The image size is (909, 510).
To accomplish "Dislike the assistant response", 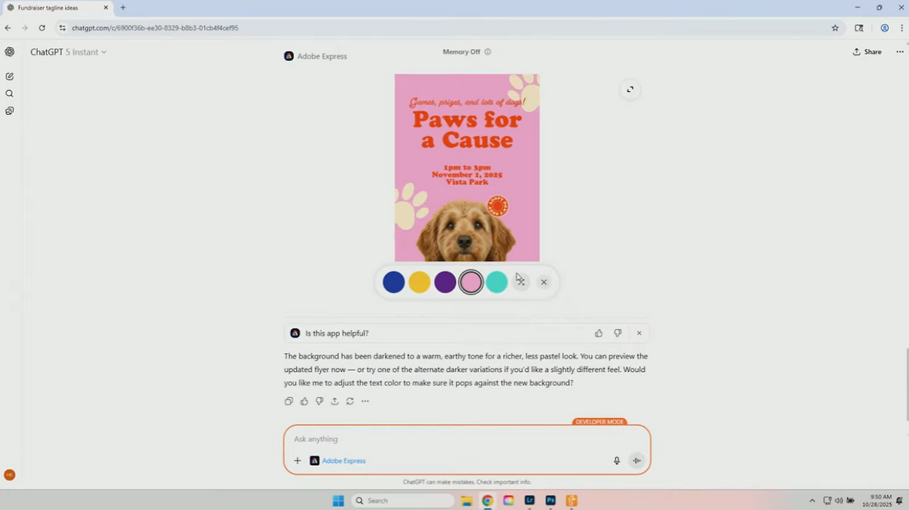I will click(320, 401).
